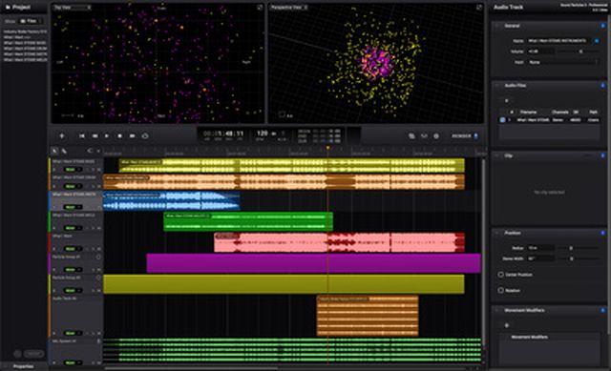The width and height of the screenshot is (611, 371).
Task: Click the 120 BPM tempo field
Action: coord(263,134)
